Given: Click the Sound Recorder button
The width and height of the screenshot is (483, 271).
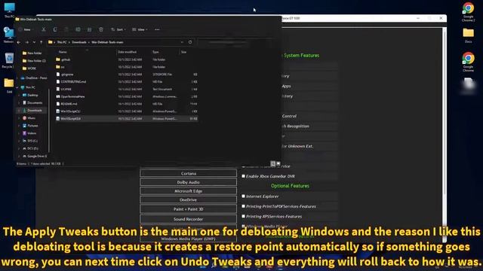Looking at the screenshot, I should tap(188, 219).
